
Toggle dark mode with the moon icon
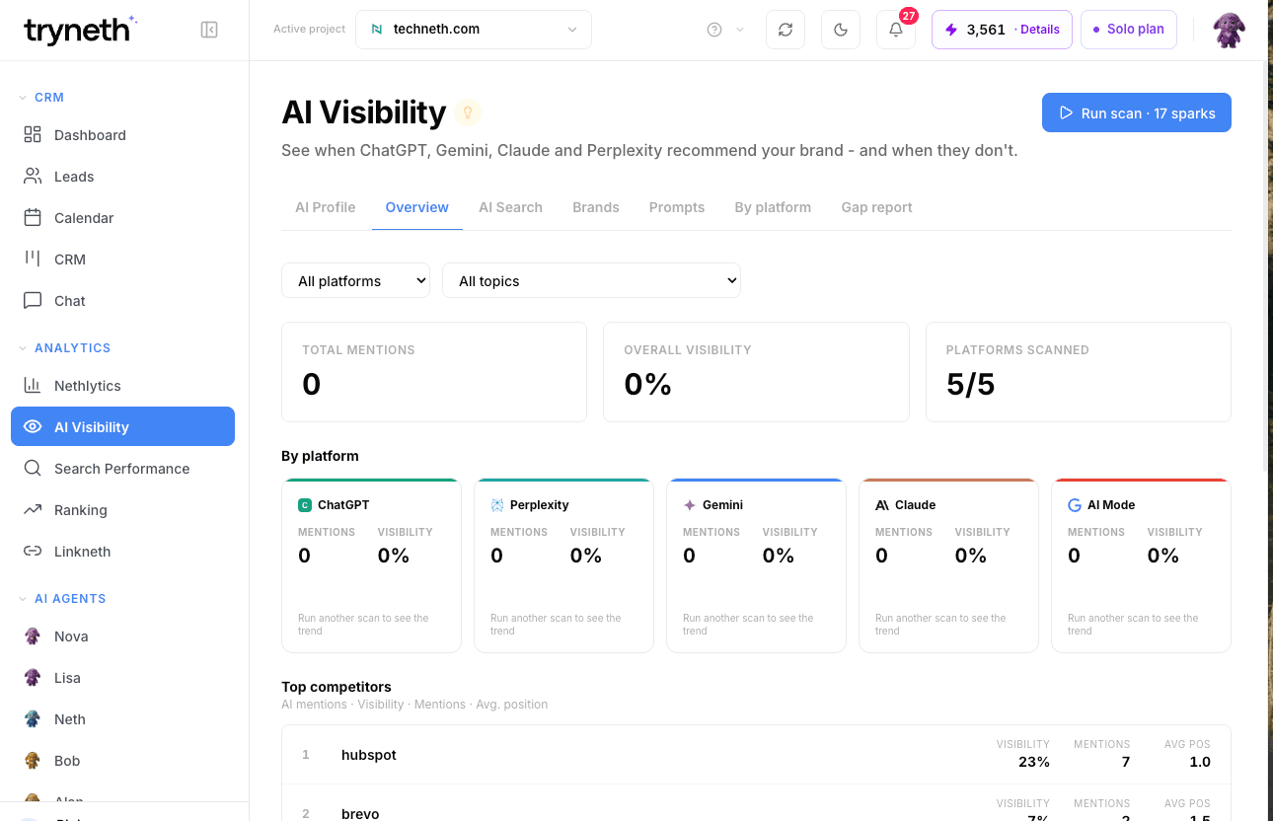pos(841,30)
